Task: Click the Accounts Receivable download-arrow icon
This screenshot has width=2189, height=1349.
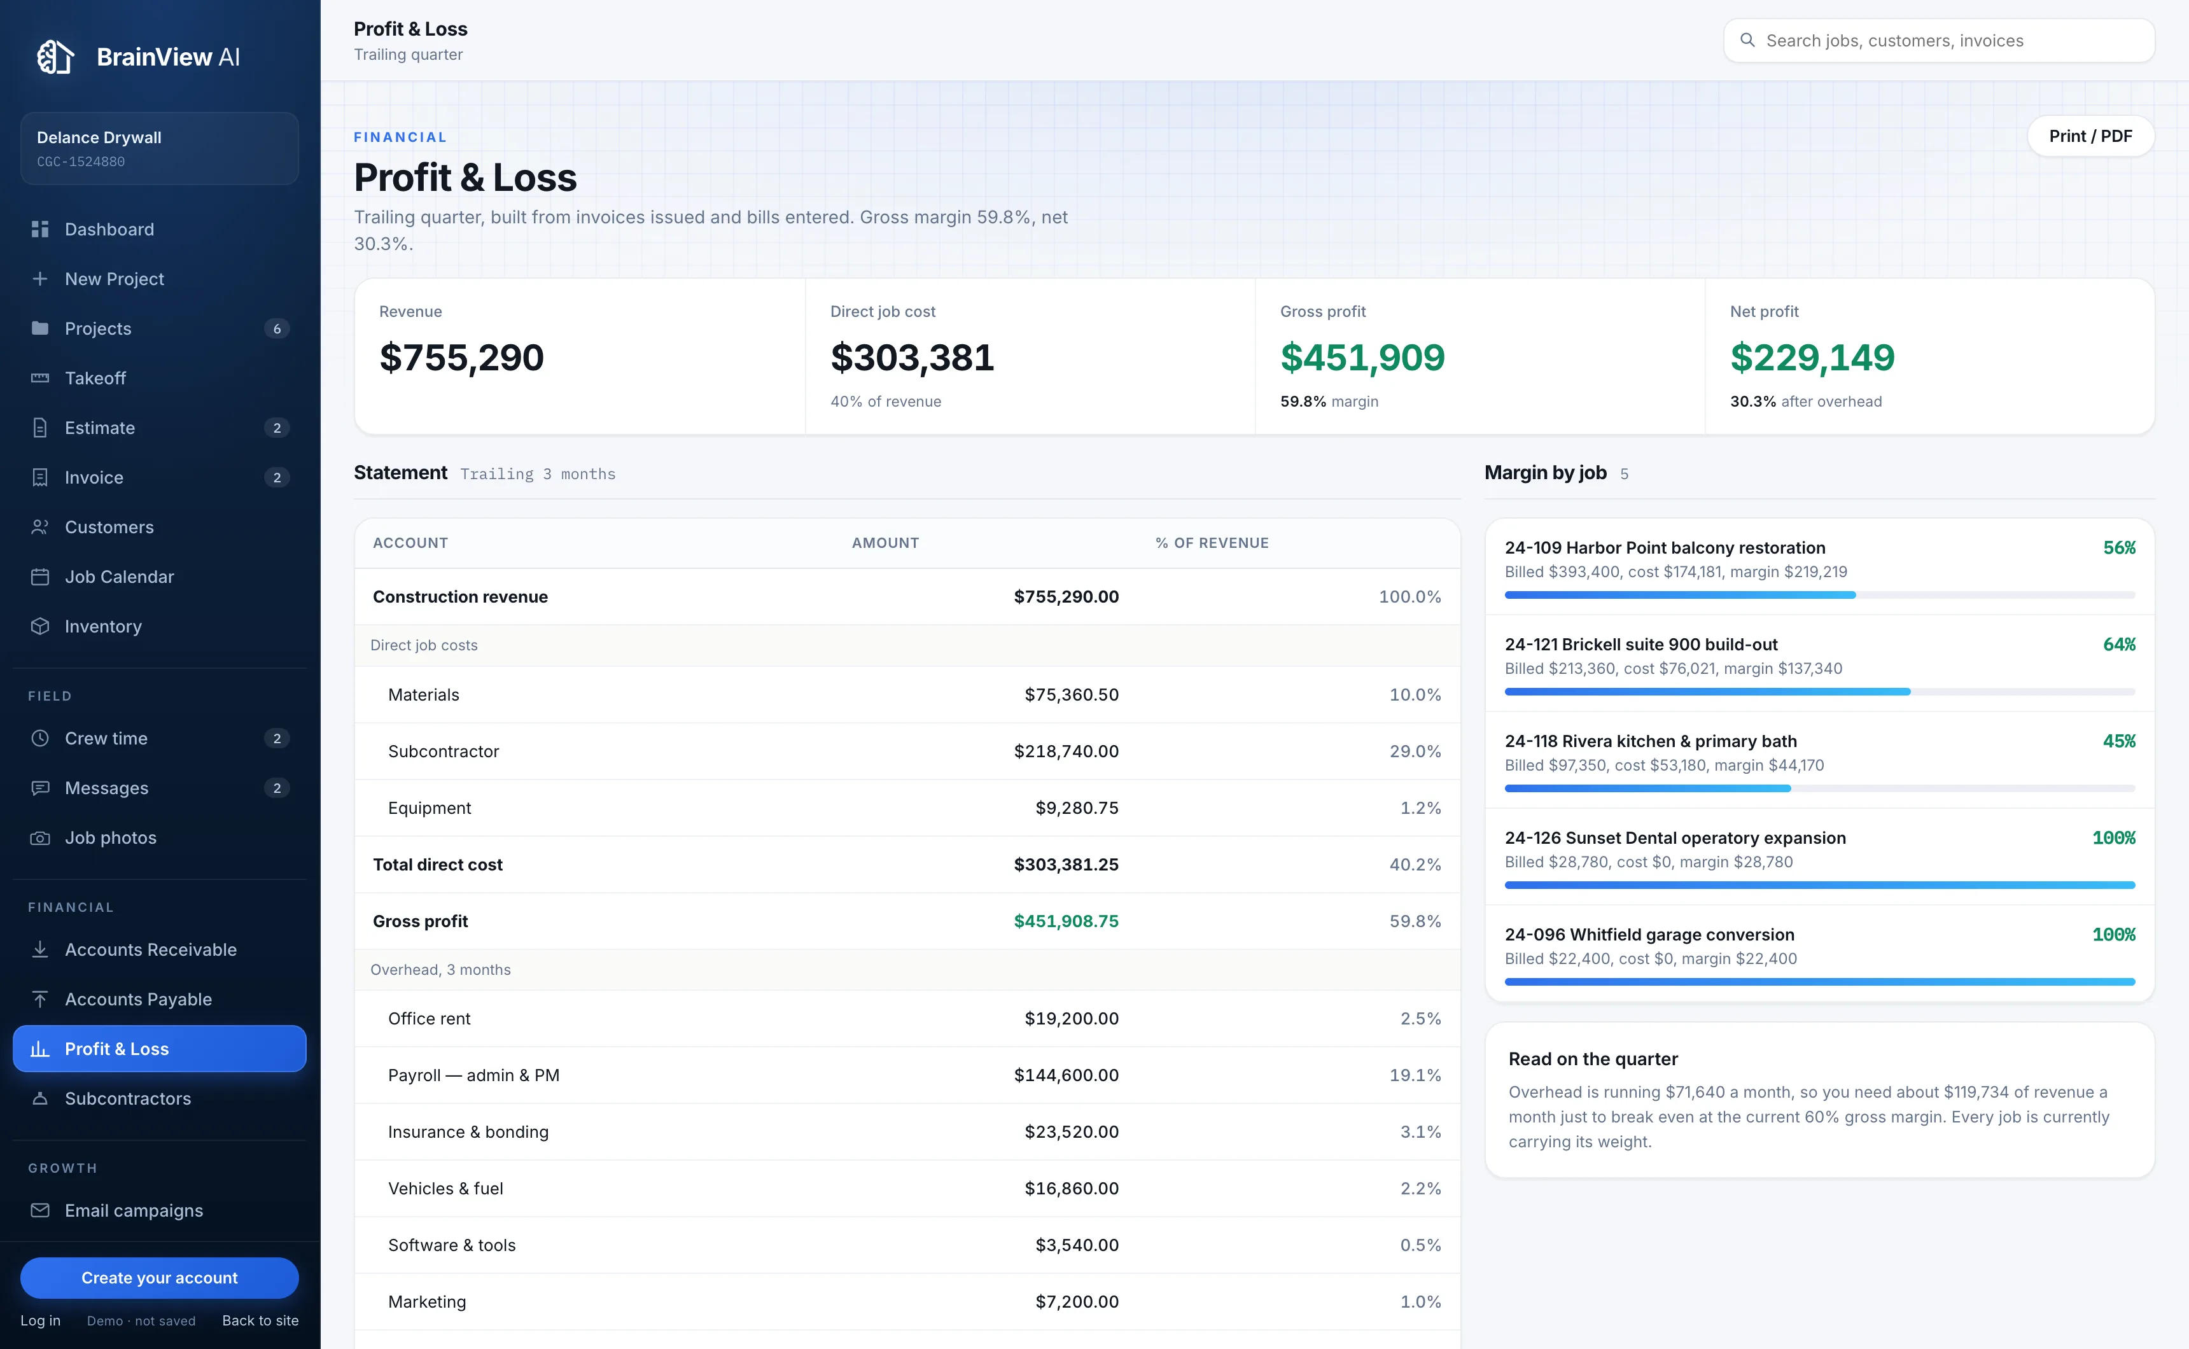Action: (40, 949)
